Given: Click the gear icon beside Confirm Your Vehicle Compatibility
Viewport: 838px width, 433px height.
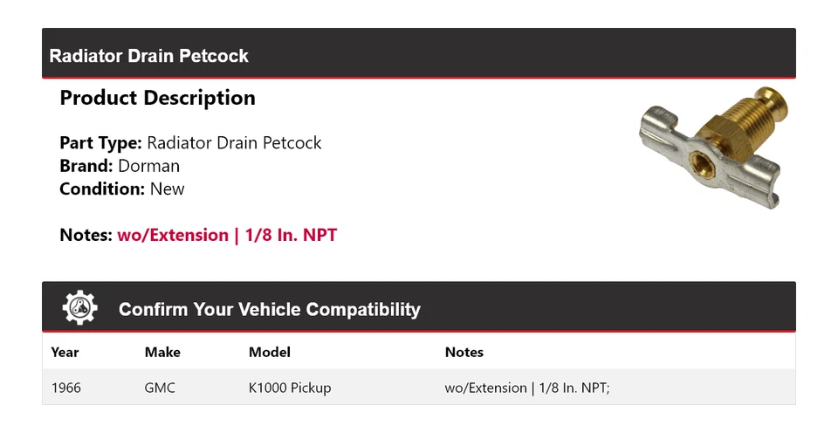Looking at the screenshot, I should pos(79,308).
